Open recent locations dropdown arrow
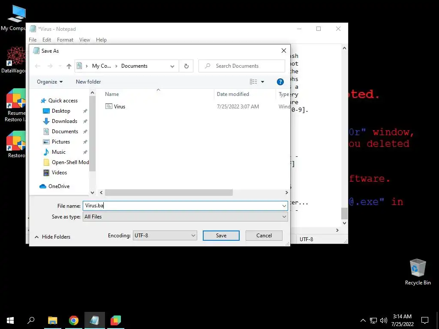The image size is (439, 329). (x=60, y=66)
